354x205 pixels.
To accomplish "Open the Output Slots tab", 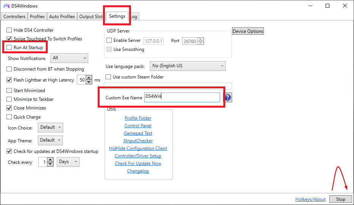I will [91, 17].
